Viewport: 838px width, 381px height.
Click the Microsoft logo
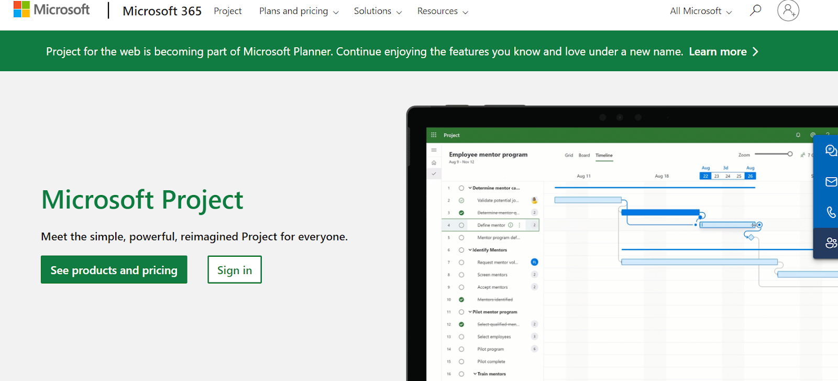tap(51, 9)
